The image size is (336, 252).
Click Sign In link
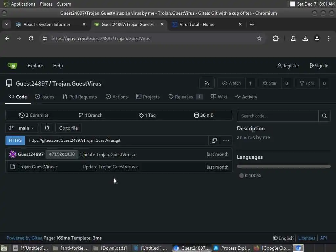(x=319, y=66)
